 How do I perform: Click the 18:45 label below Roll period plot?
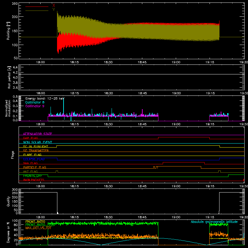(x=142, y=93)
